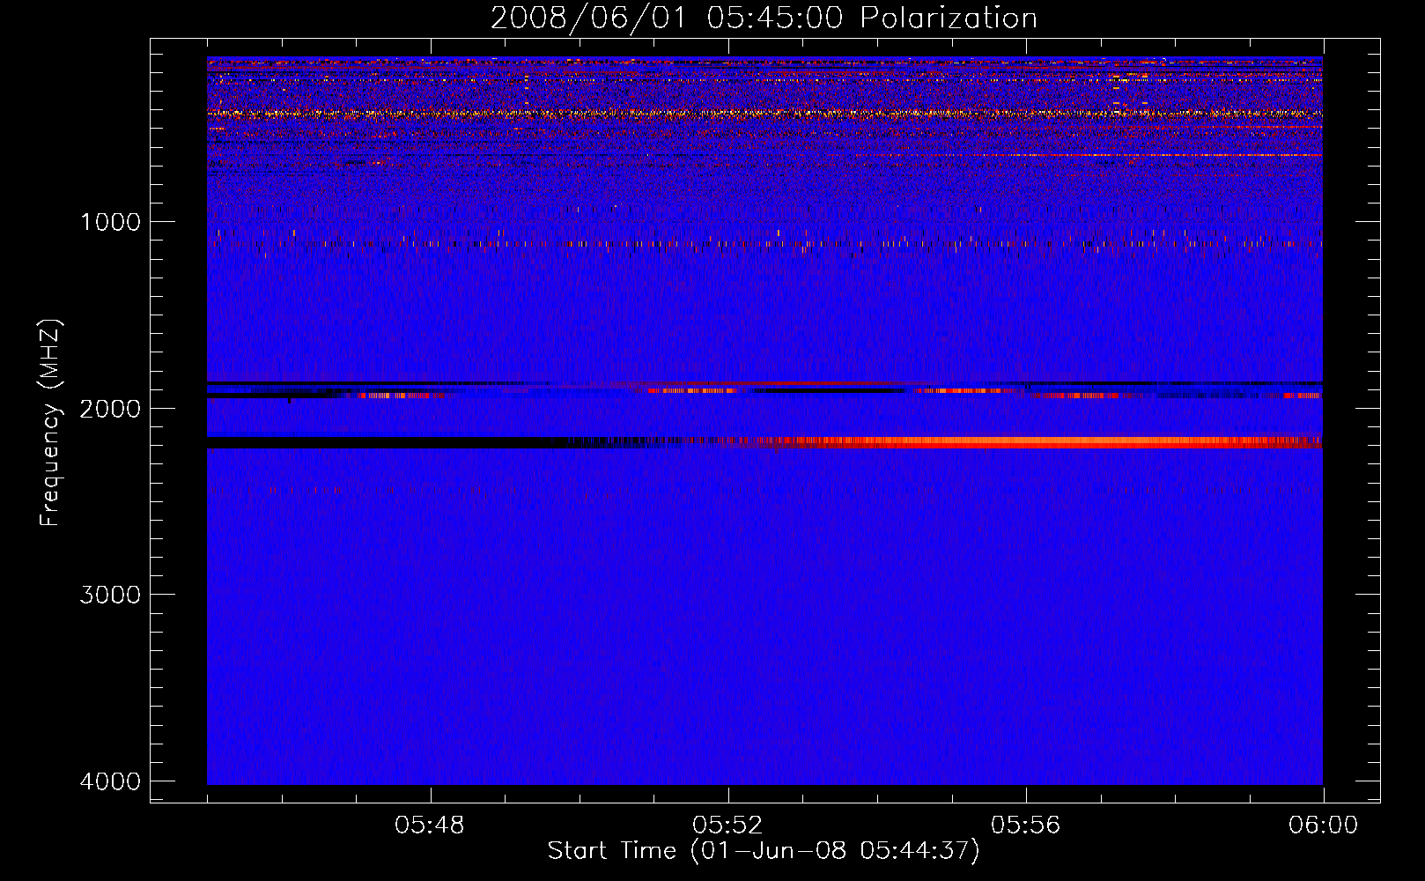Click the 2000 frequency tick label
The image size is (1425, 881).
[110, 408]
